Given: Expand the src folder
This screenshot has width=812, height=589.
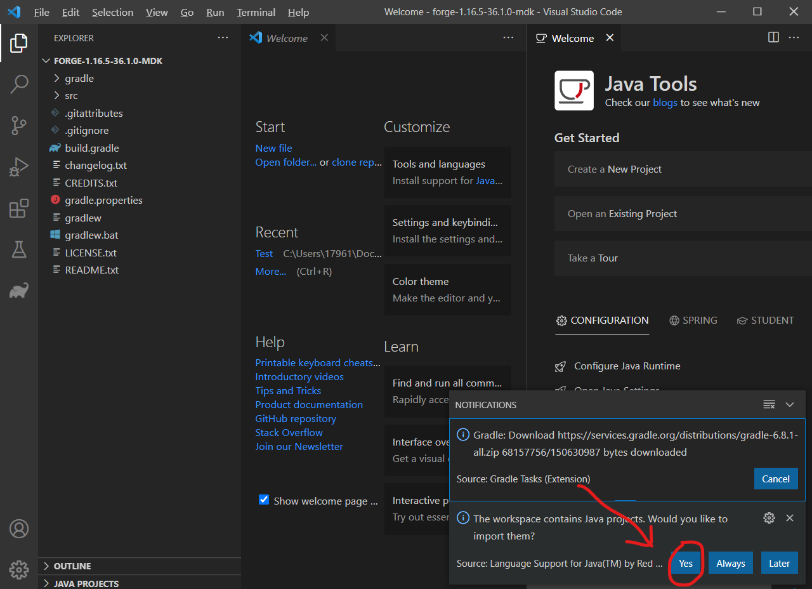Looking at the screenshot, I should click(71, 96).
